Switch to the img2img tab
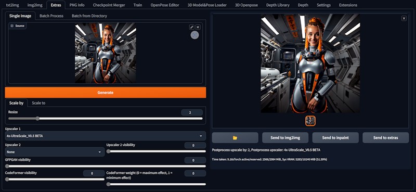The image size is (416, 192). tap(34, 5)
